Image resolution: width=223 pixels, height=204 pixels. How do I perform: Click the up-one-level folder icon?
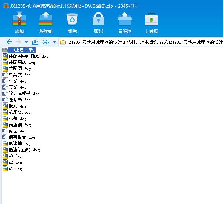[x=35, y=42]
